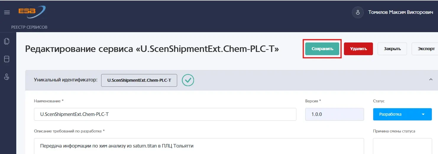Open the Статус dropdown showing Разработка

[402, 114]
